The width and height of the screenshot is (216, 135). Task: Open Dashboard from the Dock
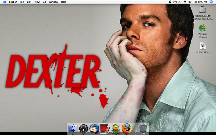pyautogui.click(x=83, y=129)
